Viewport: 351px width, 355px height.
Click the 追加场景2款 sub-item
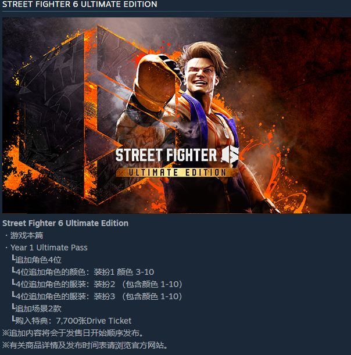click(x=37, y=309)
